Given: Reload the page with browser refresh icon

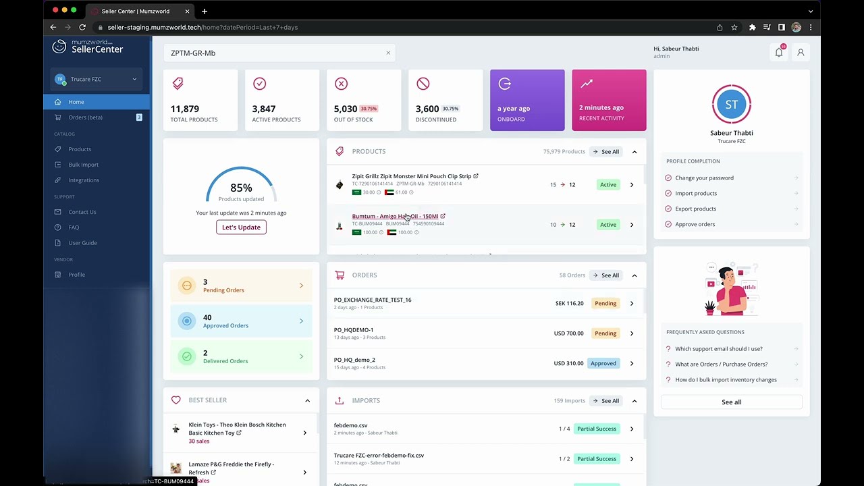Looking at the screenshot, I should 82,27.
